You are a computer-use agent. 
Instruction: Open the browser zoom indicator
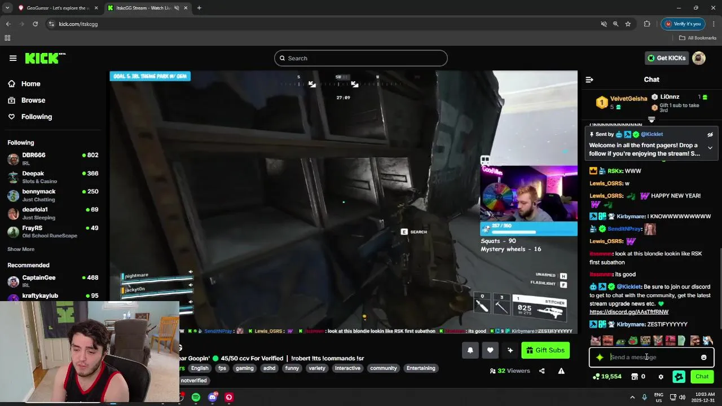tap(615, 24)
